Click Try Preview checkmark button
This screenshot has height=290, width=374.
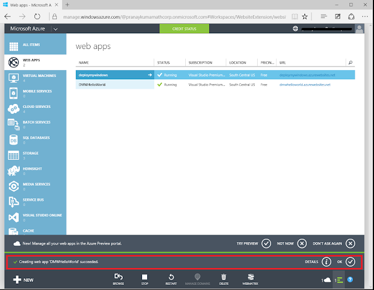tap(266, 243)
